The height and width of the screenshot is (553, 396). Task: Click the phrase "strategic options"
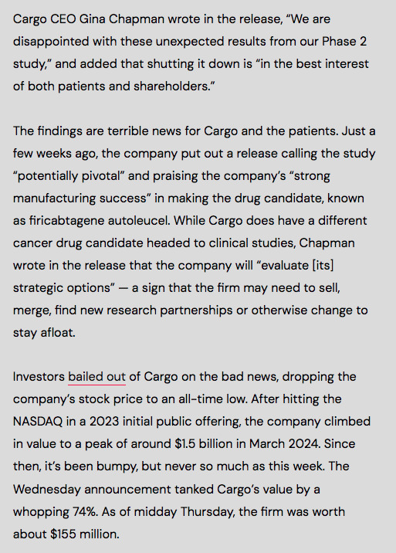pyautogui.click(x=62, y=288)
